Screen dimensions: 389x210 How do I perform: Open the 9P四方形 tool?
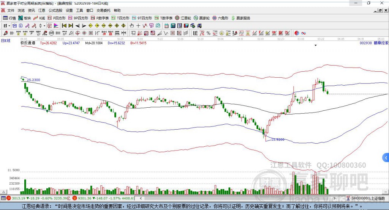[x=78, y=18]
